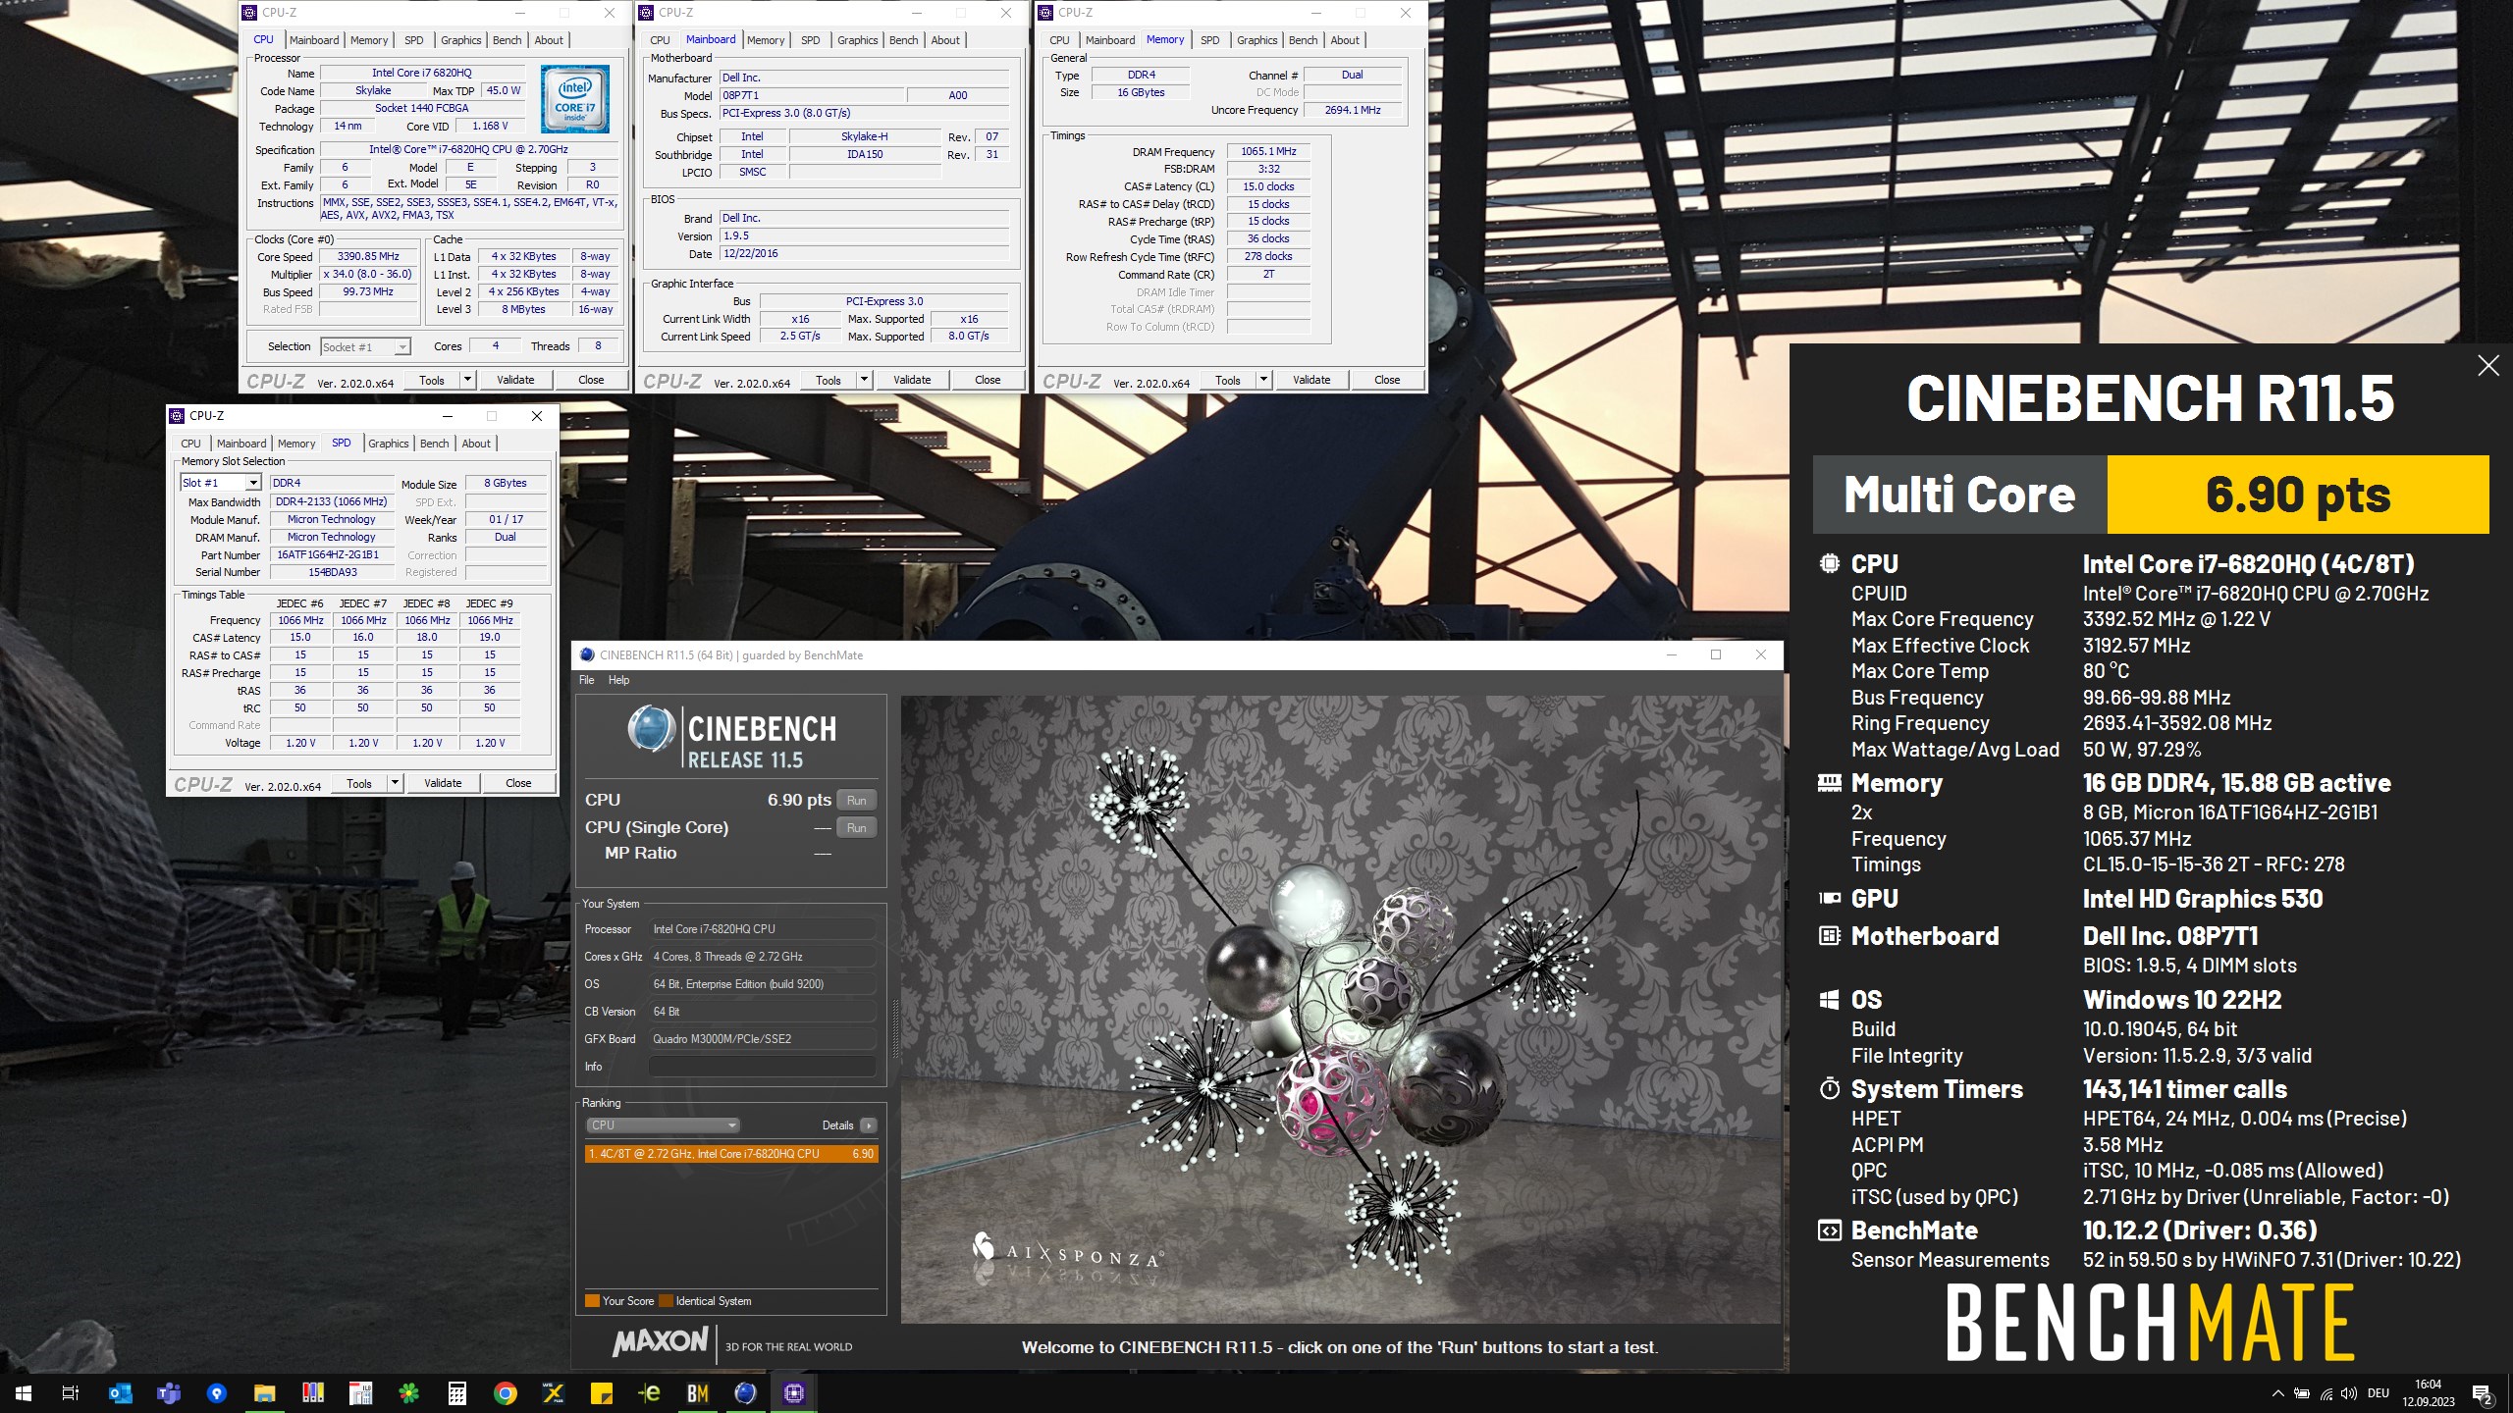Open Microsoft Teams from the taskbar
Viewport: 2513px width, 1413px height.
(x=168, y=1392)
